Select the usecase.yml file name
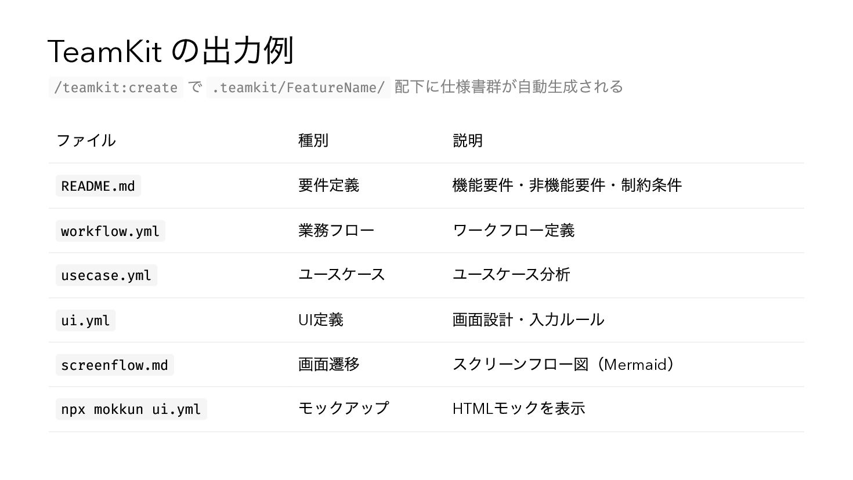The height and width of the screenshot is (480, 853). point(106,275)
